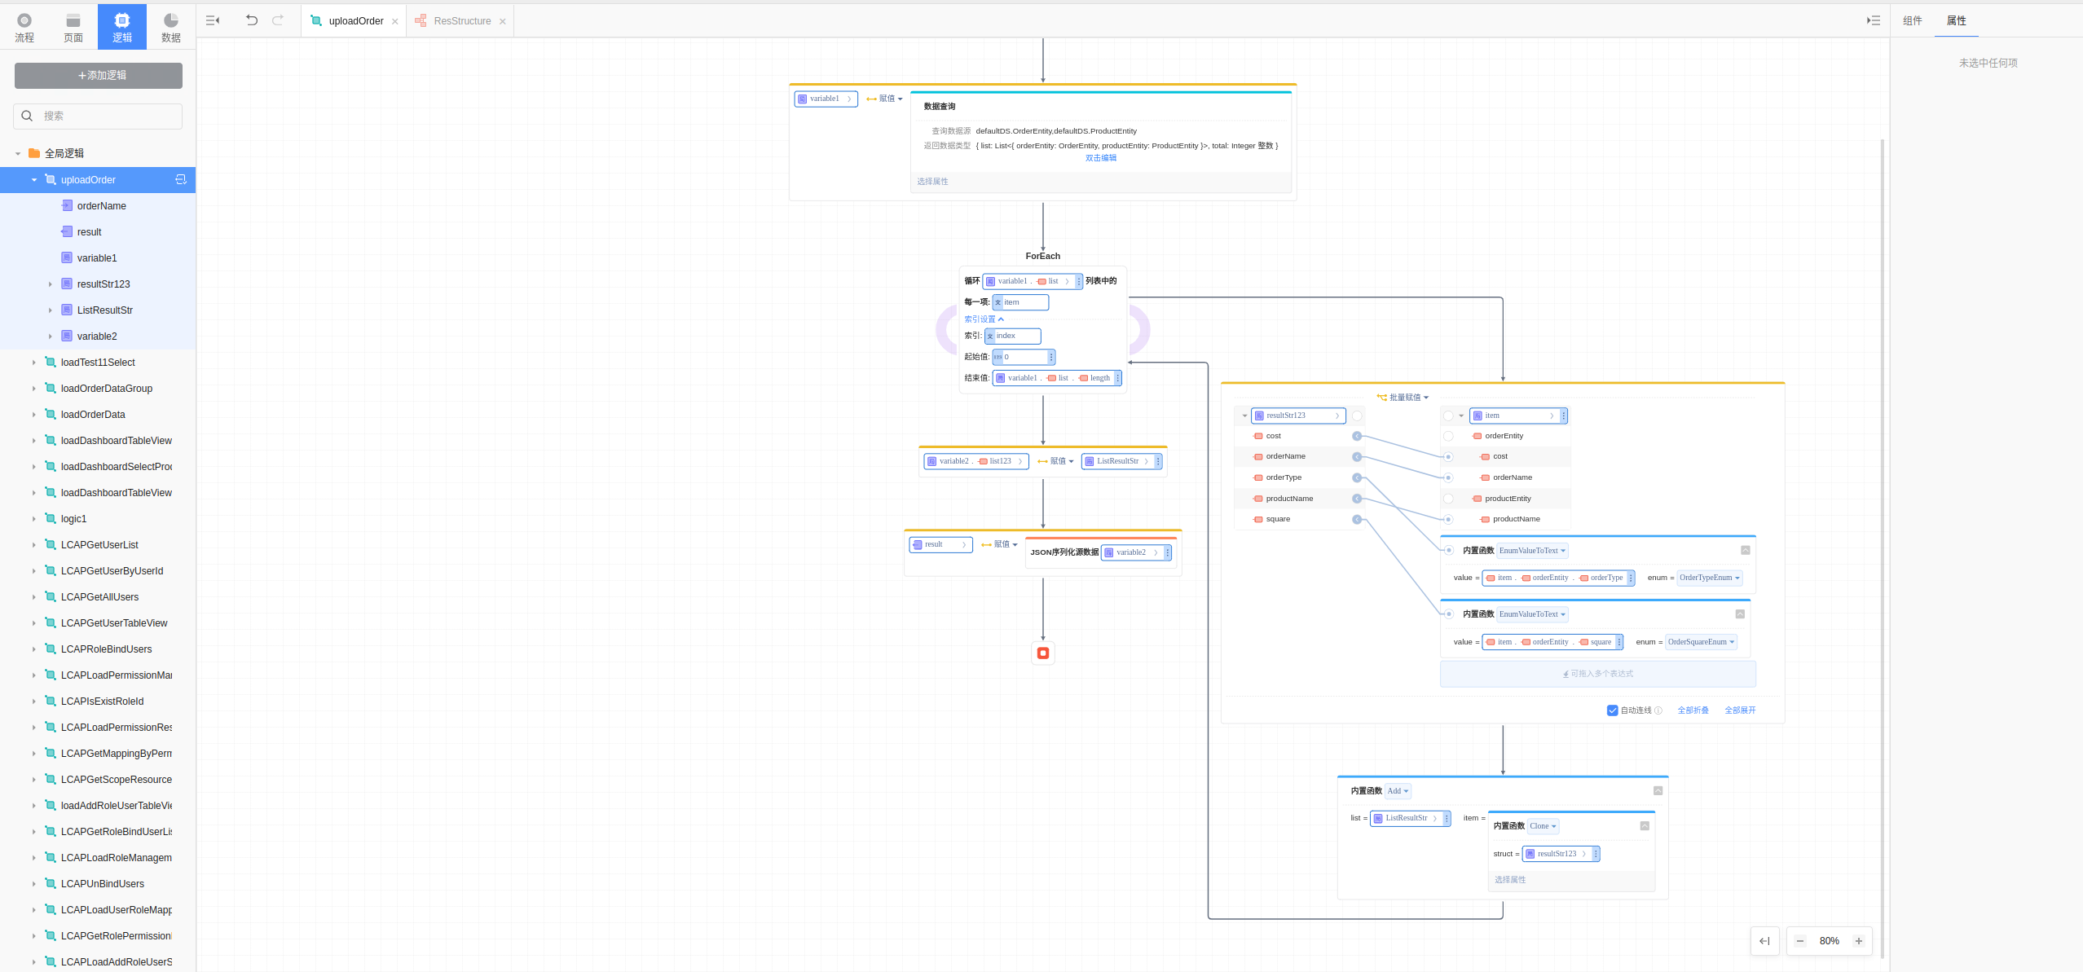Click the cost row connection handle
Viewport: 2083px width, 972px height.
point(1357,436)
